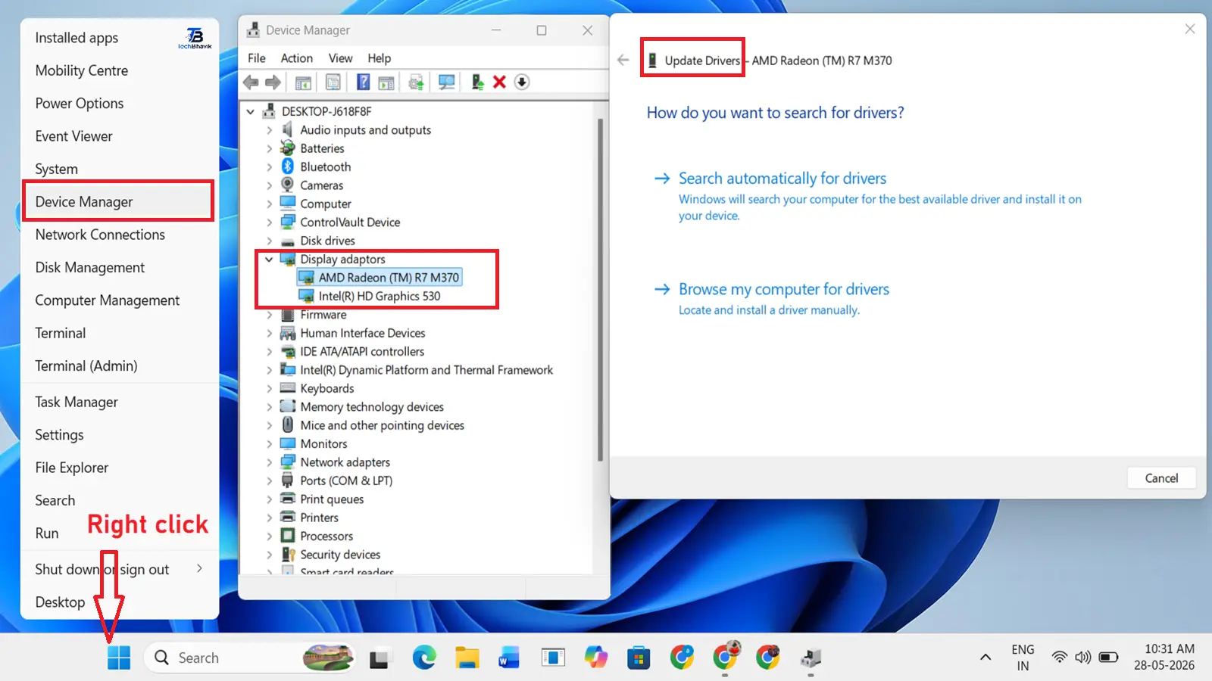The image size is (1212, 681).
Task: Click the red X Uninstall device icon
Action: (x=499, y=82)
